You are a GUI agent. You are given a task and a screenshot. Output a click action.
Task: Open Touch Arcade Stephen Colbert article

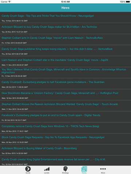coord(65,106)
